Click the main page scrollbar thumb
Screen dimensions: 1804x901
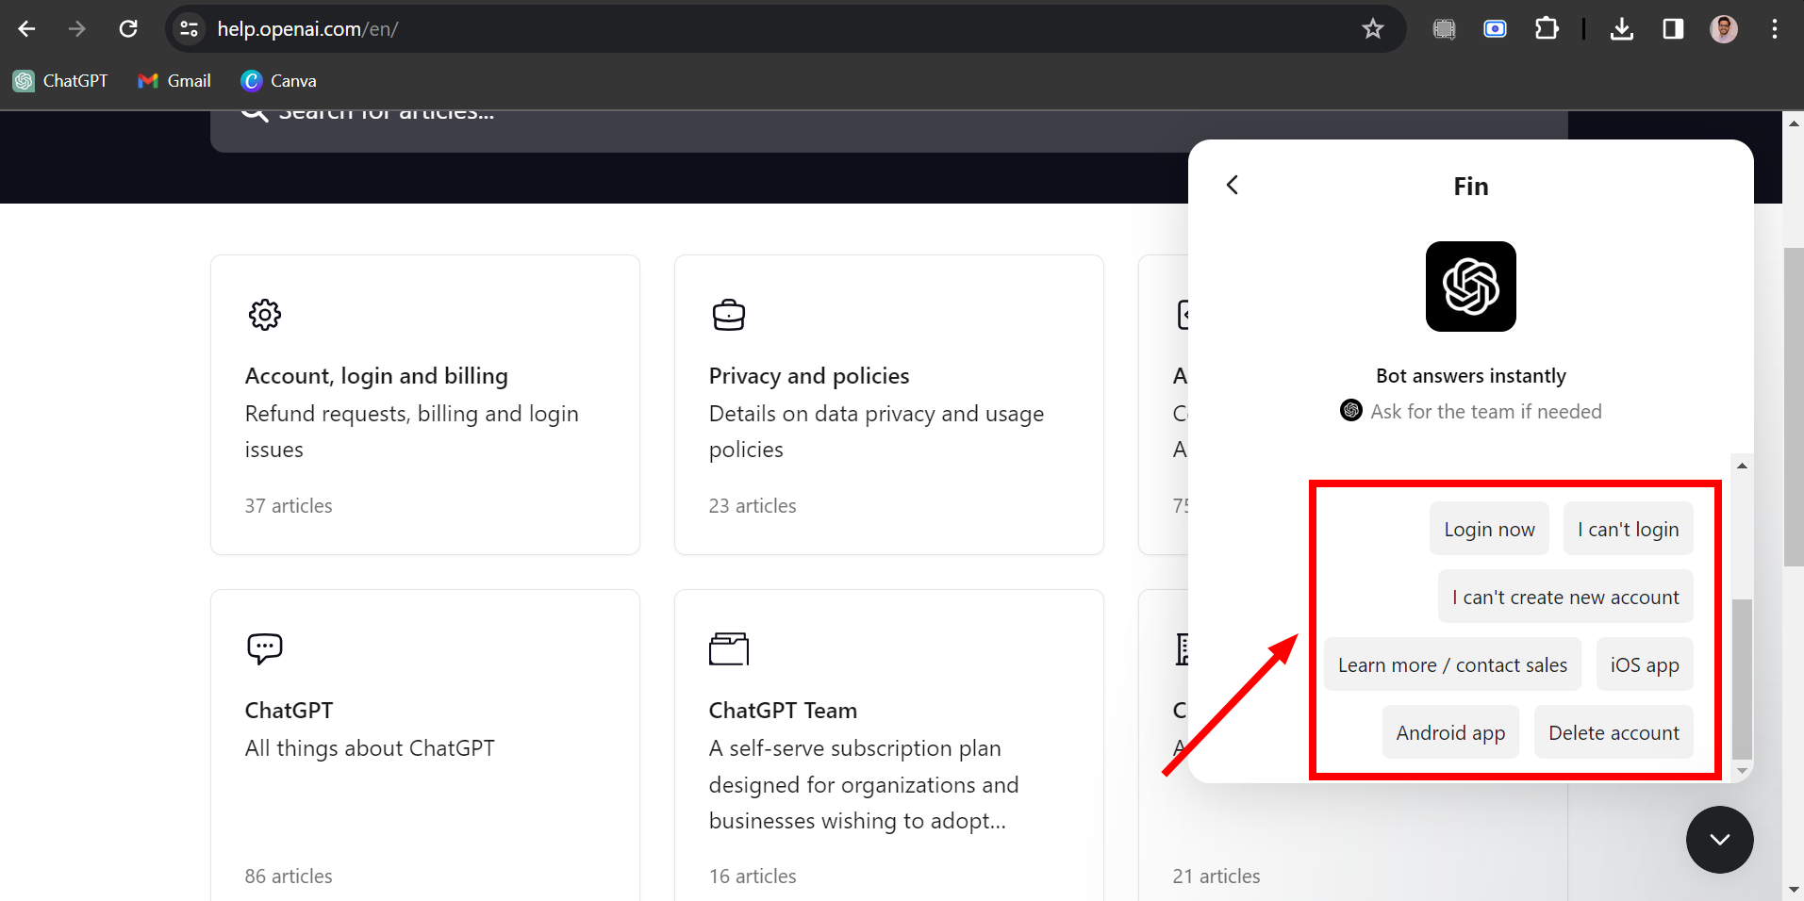pyautogui.click(x=1794, y=407)
